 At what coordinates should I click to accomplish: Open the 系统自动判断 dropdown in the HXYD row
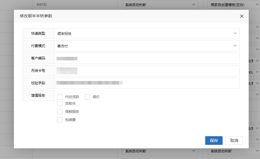click(160, 5)
